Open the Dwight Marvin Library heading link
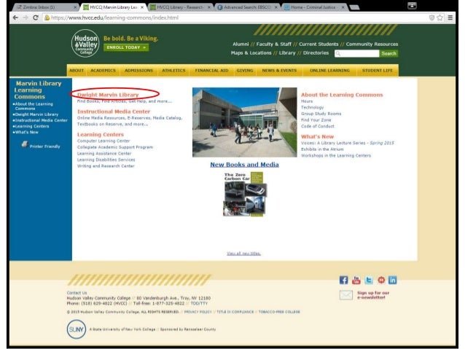Viewport: 465px width, 349px height. [108, 95]
